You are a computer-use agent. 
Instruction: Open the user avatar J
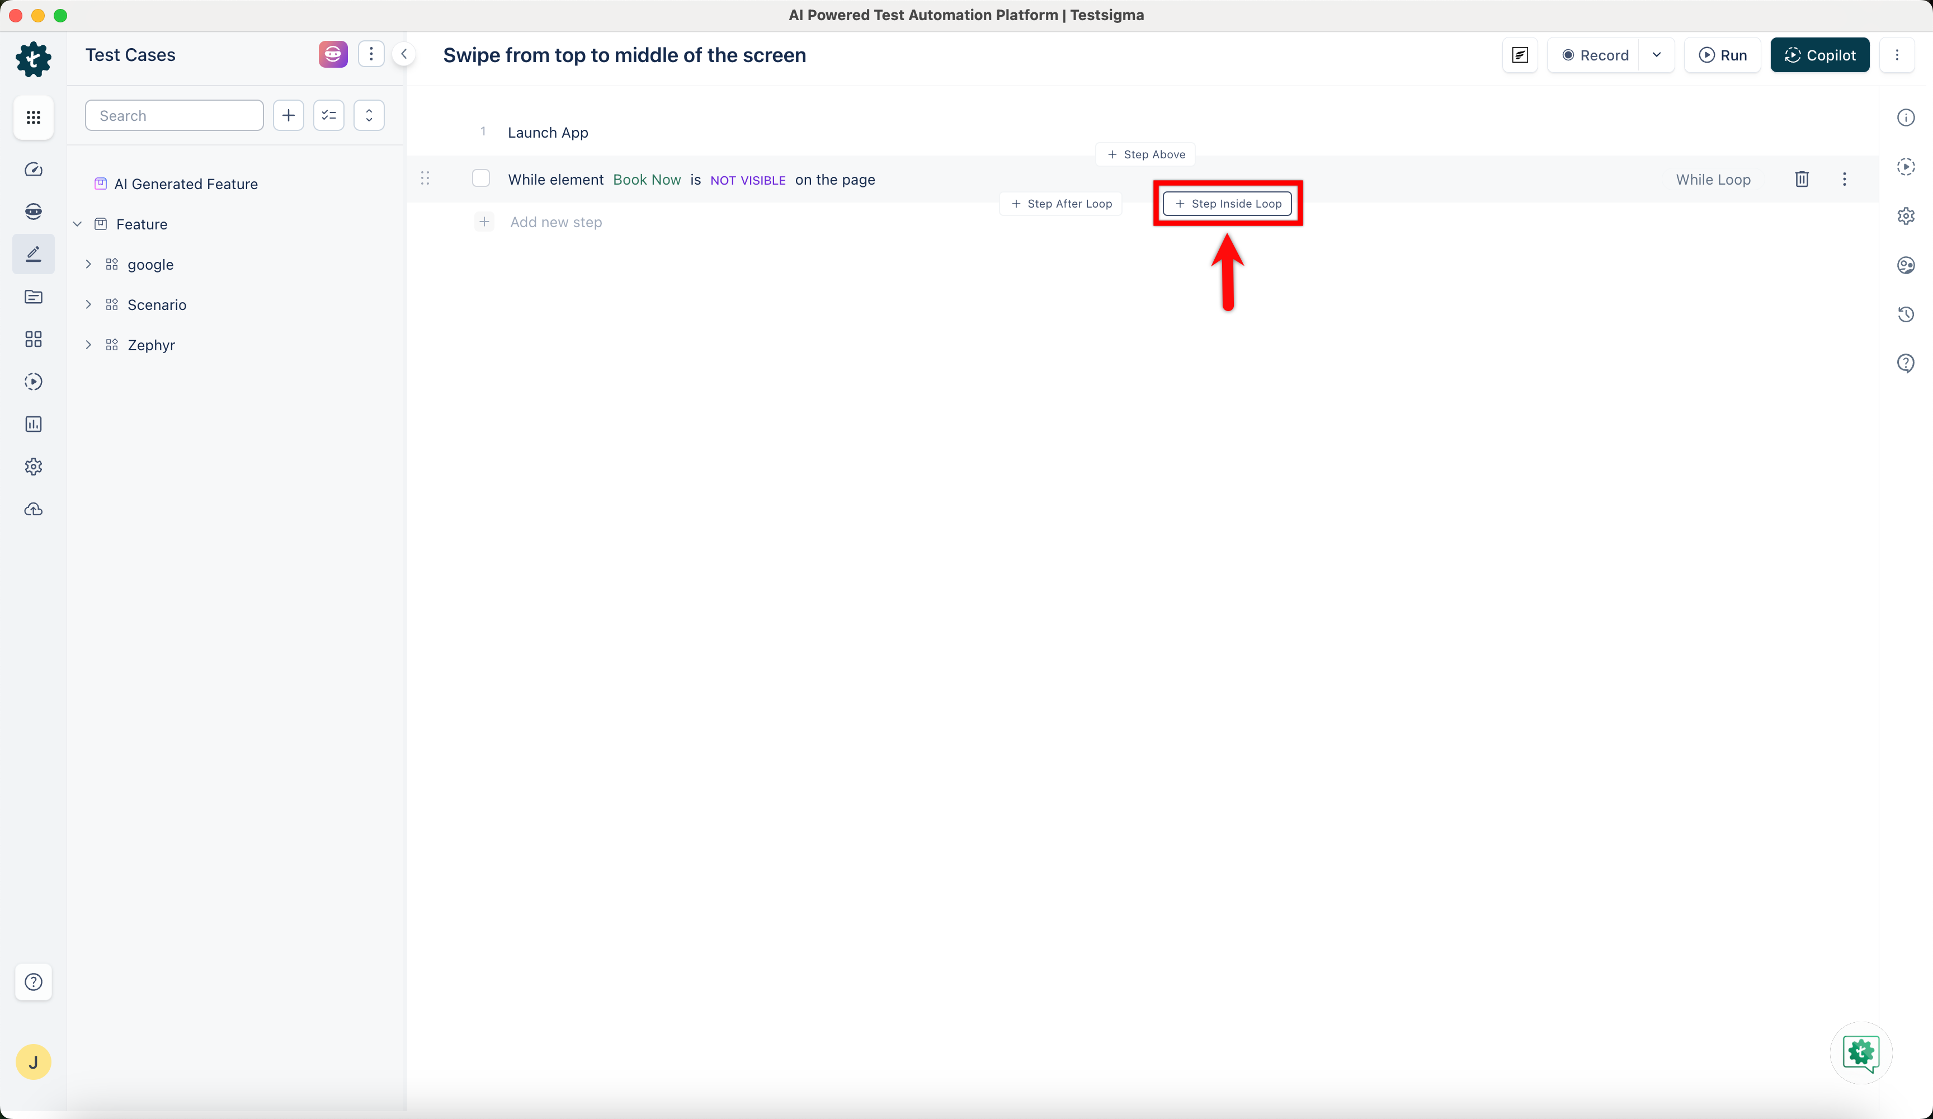point(33,1062)
